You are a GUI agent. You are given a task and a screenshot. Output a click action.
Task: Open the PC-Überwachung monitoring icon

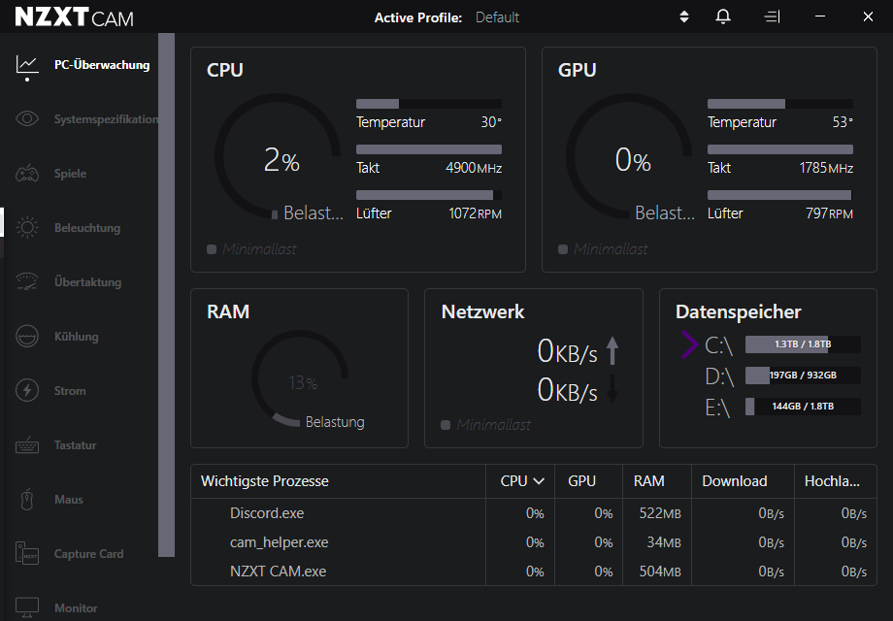27,65
